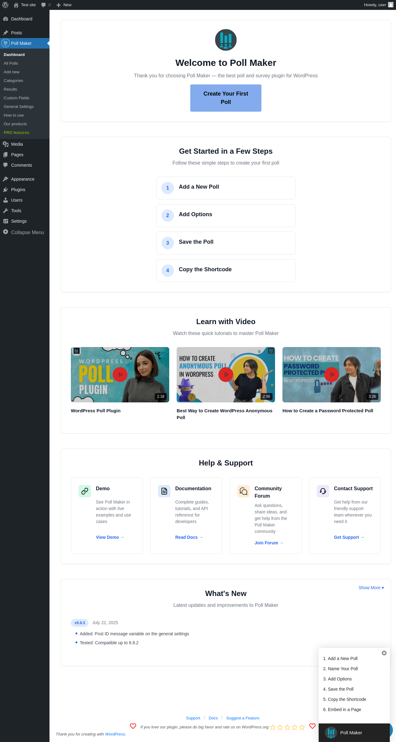Image resolution: width=396 pixels, height=742 pixels.
Task: Click the WordPress logo in admin bar
Action: pos(5,5)
